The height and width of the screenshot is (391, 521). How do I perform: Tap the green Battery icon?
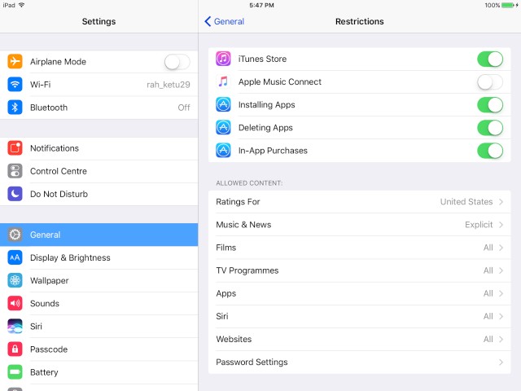[x=15, y=372]
